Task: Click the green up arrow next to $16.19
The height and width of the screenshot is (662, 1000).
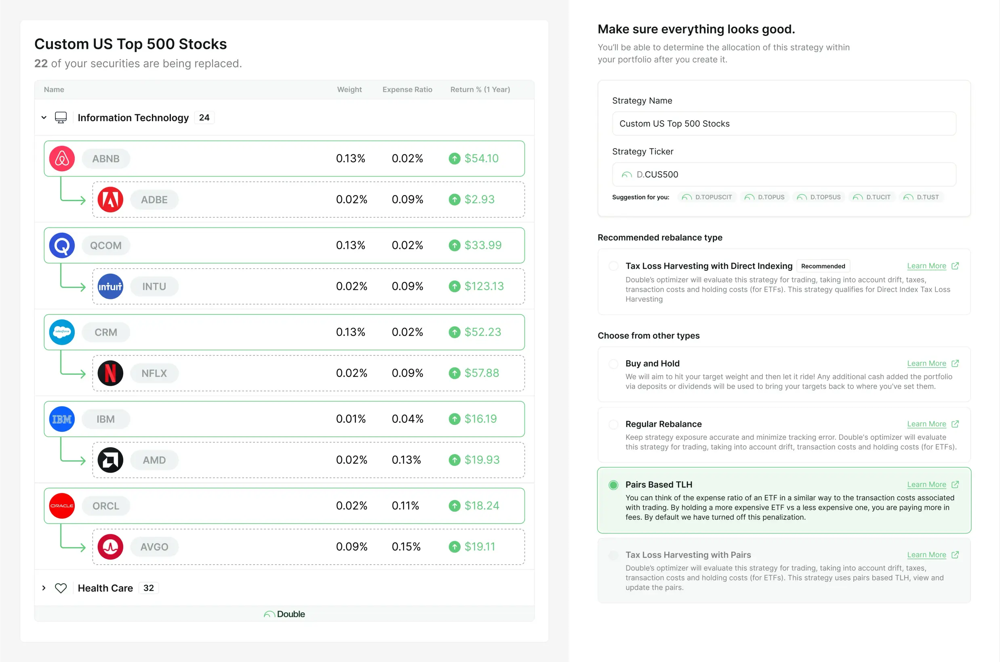Action: (x=455, y=419)
